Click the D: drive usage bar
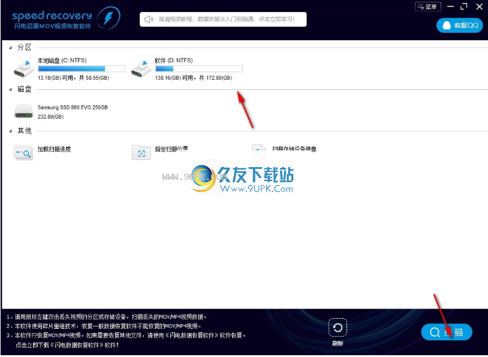The image size is (488, 357). [x=199, y=69]
